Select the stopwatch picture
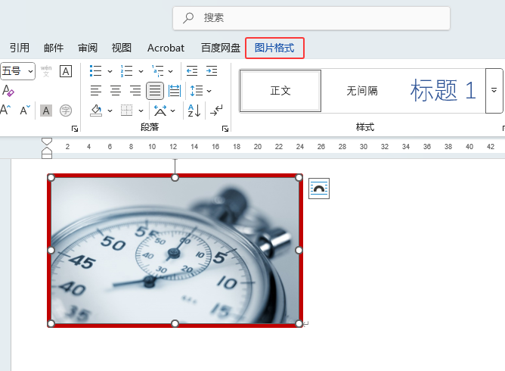The height and width of the screenshot is (371, 505). pyautogui.click(x=175, y=251)
